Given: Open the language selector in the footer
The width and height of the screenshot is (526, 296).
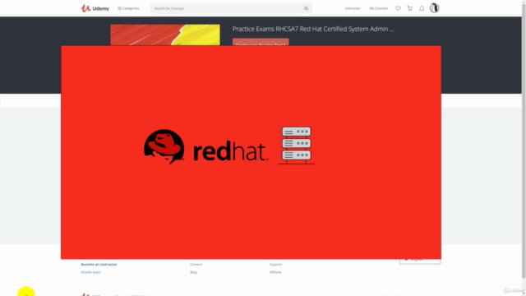Looking at the screenshot, I should [x=420, y=261].
